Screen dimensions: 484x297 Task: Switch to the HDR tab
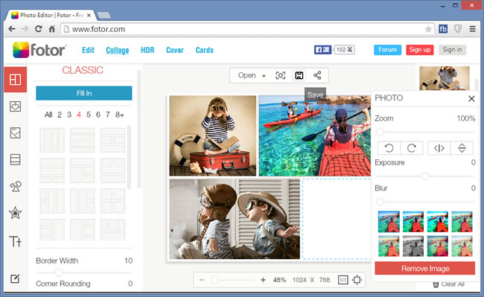[147, 50]
